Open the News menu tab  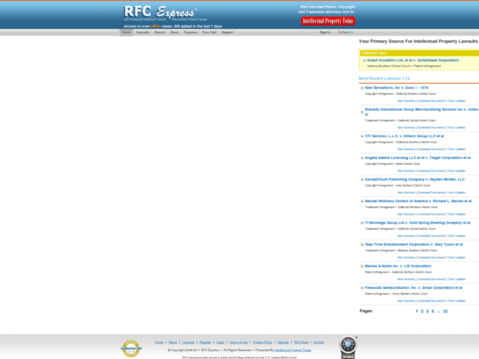(175, 32)
